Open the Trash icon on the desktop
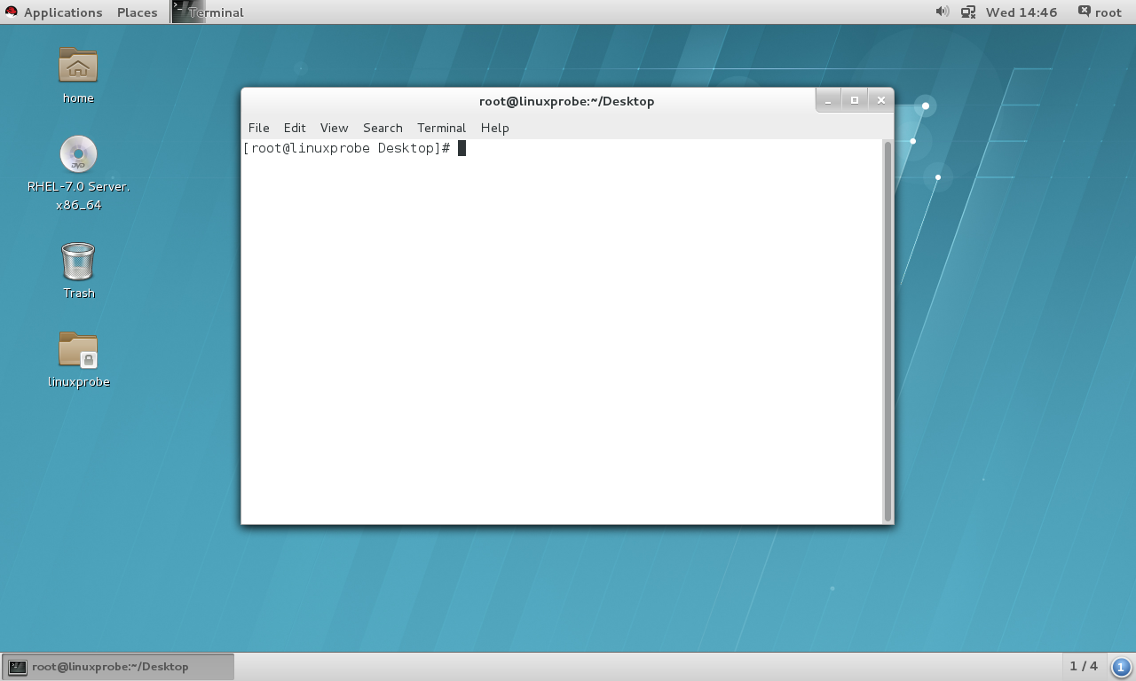 [x=78, y=262]
